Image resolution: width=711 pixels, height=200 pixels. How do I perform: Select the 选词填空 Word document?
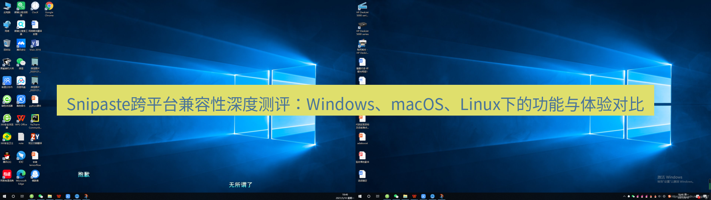coord(362,176)
